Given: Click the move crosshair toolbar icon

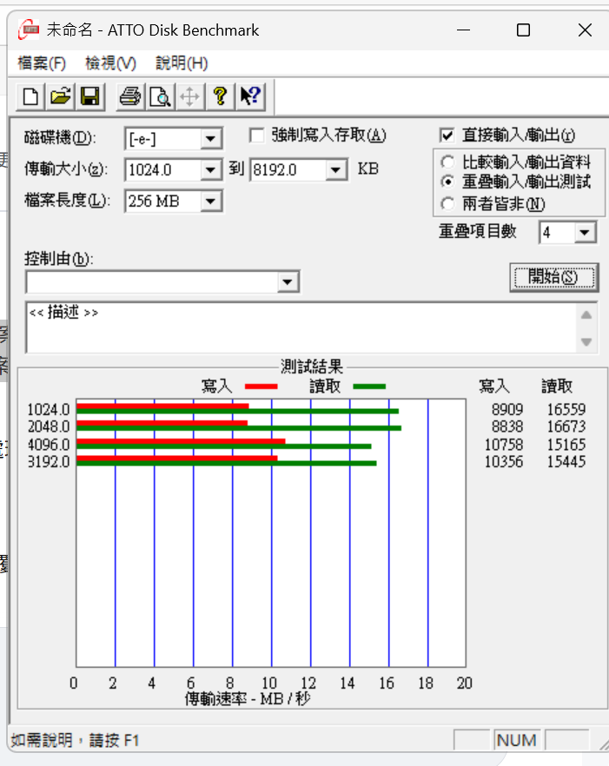Looking at the screenshot, I should [x=189, y=96].
